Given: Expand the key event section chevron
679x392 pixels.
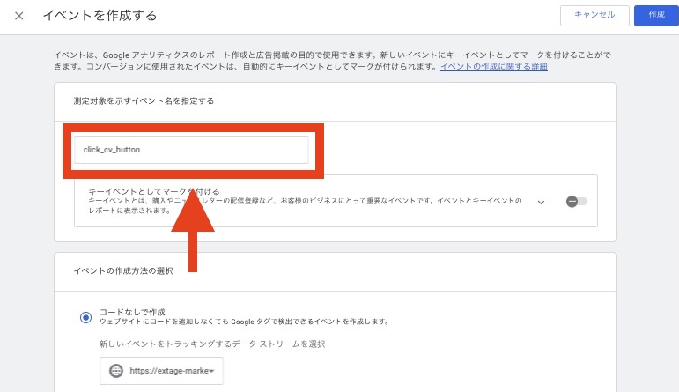Looking at the screenshot, I should (x=541, y=202).
